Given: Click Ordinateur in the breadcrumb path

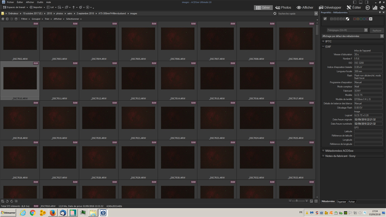Looking at the screenshot, I should pos(13,14).
